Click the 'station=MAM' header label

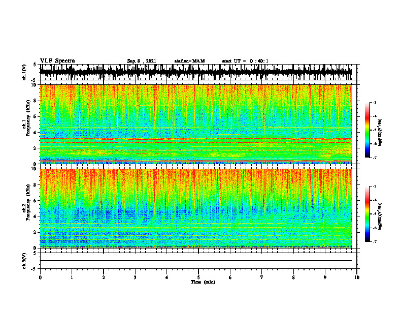click(190, 61)
